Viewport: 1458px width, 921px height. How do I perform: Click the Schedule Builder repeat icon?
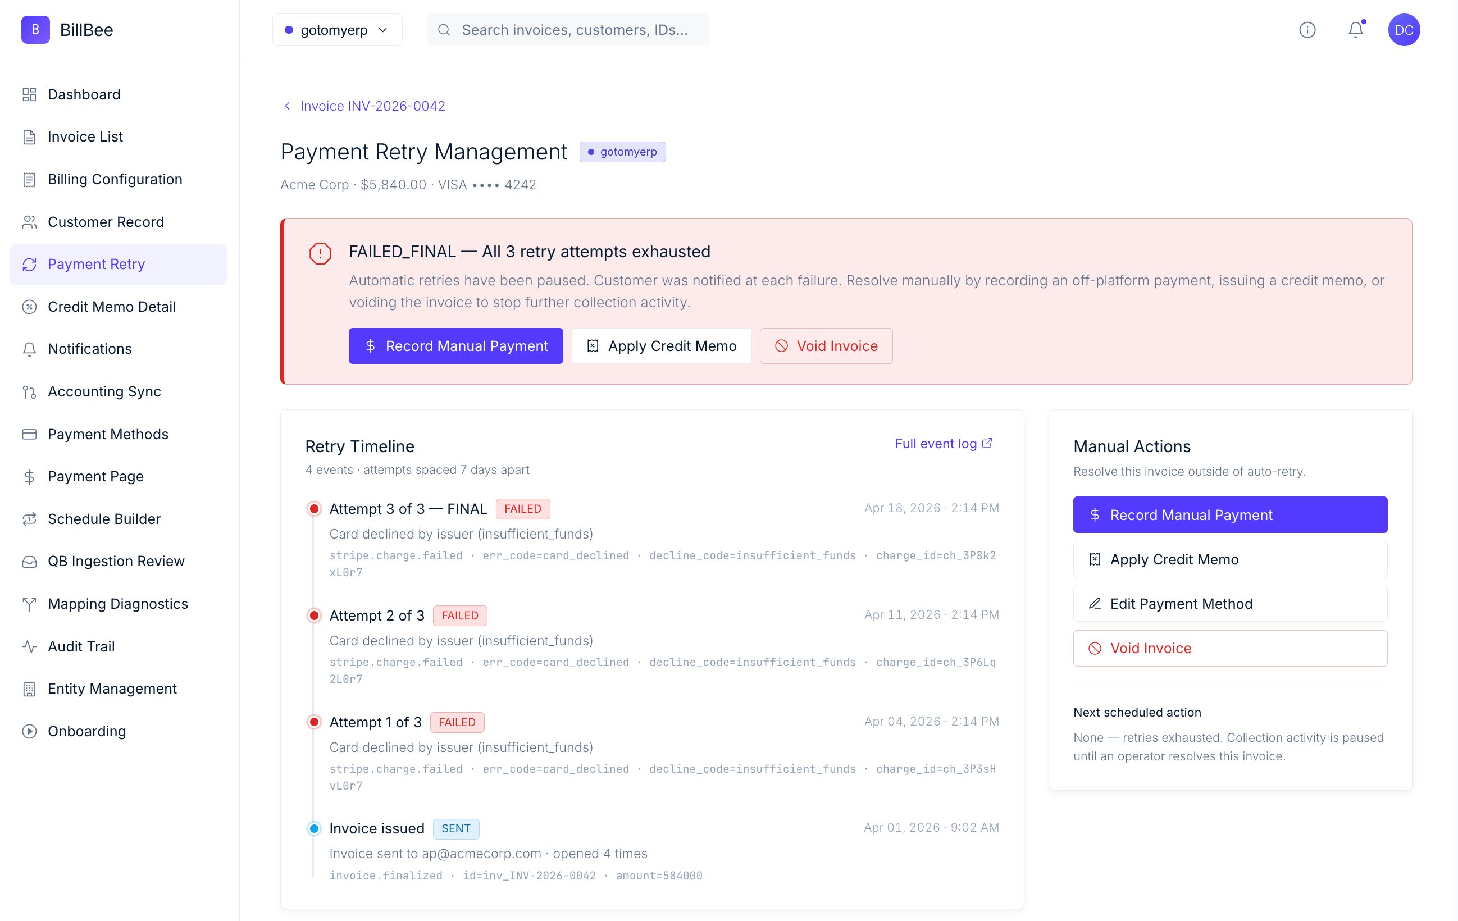pos(29,519)
